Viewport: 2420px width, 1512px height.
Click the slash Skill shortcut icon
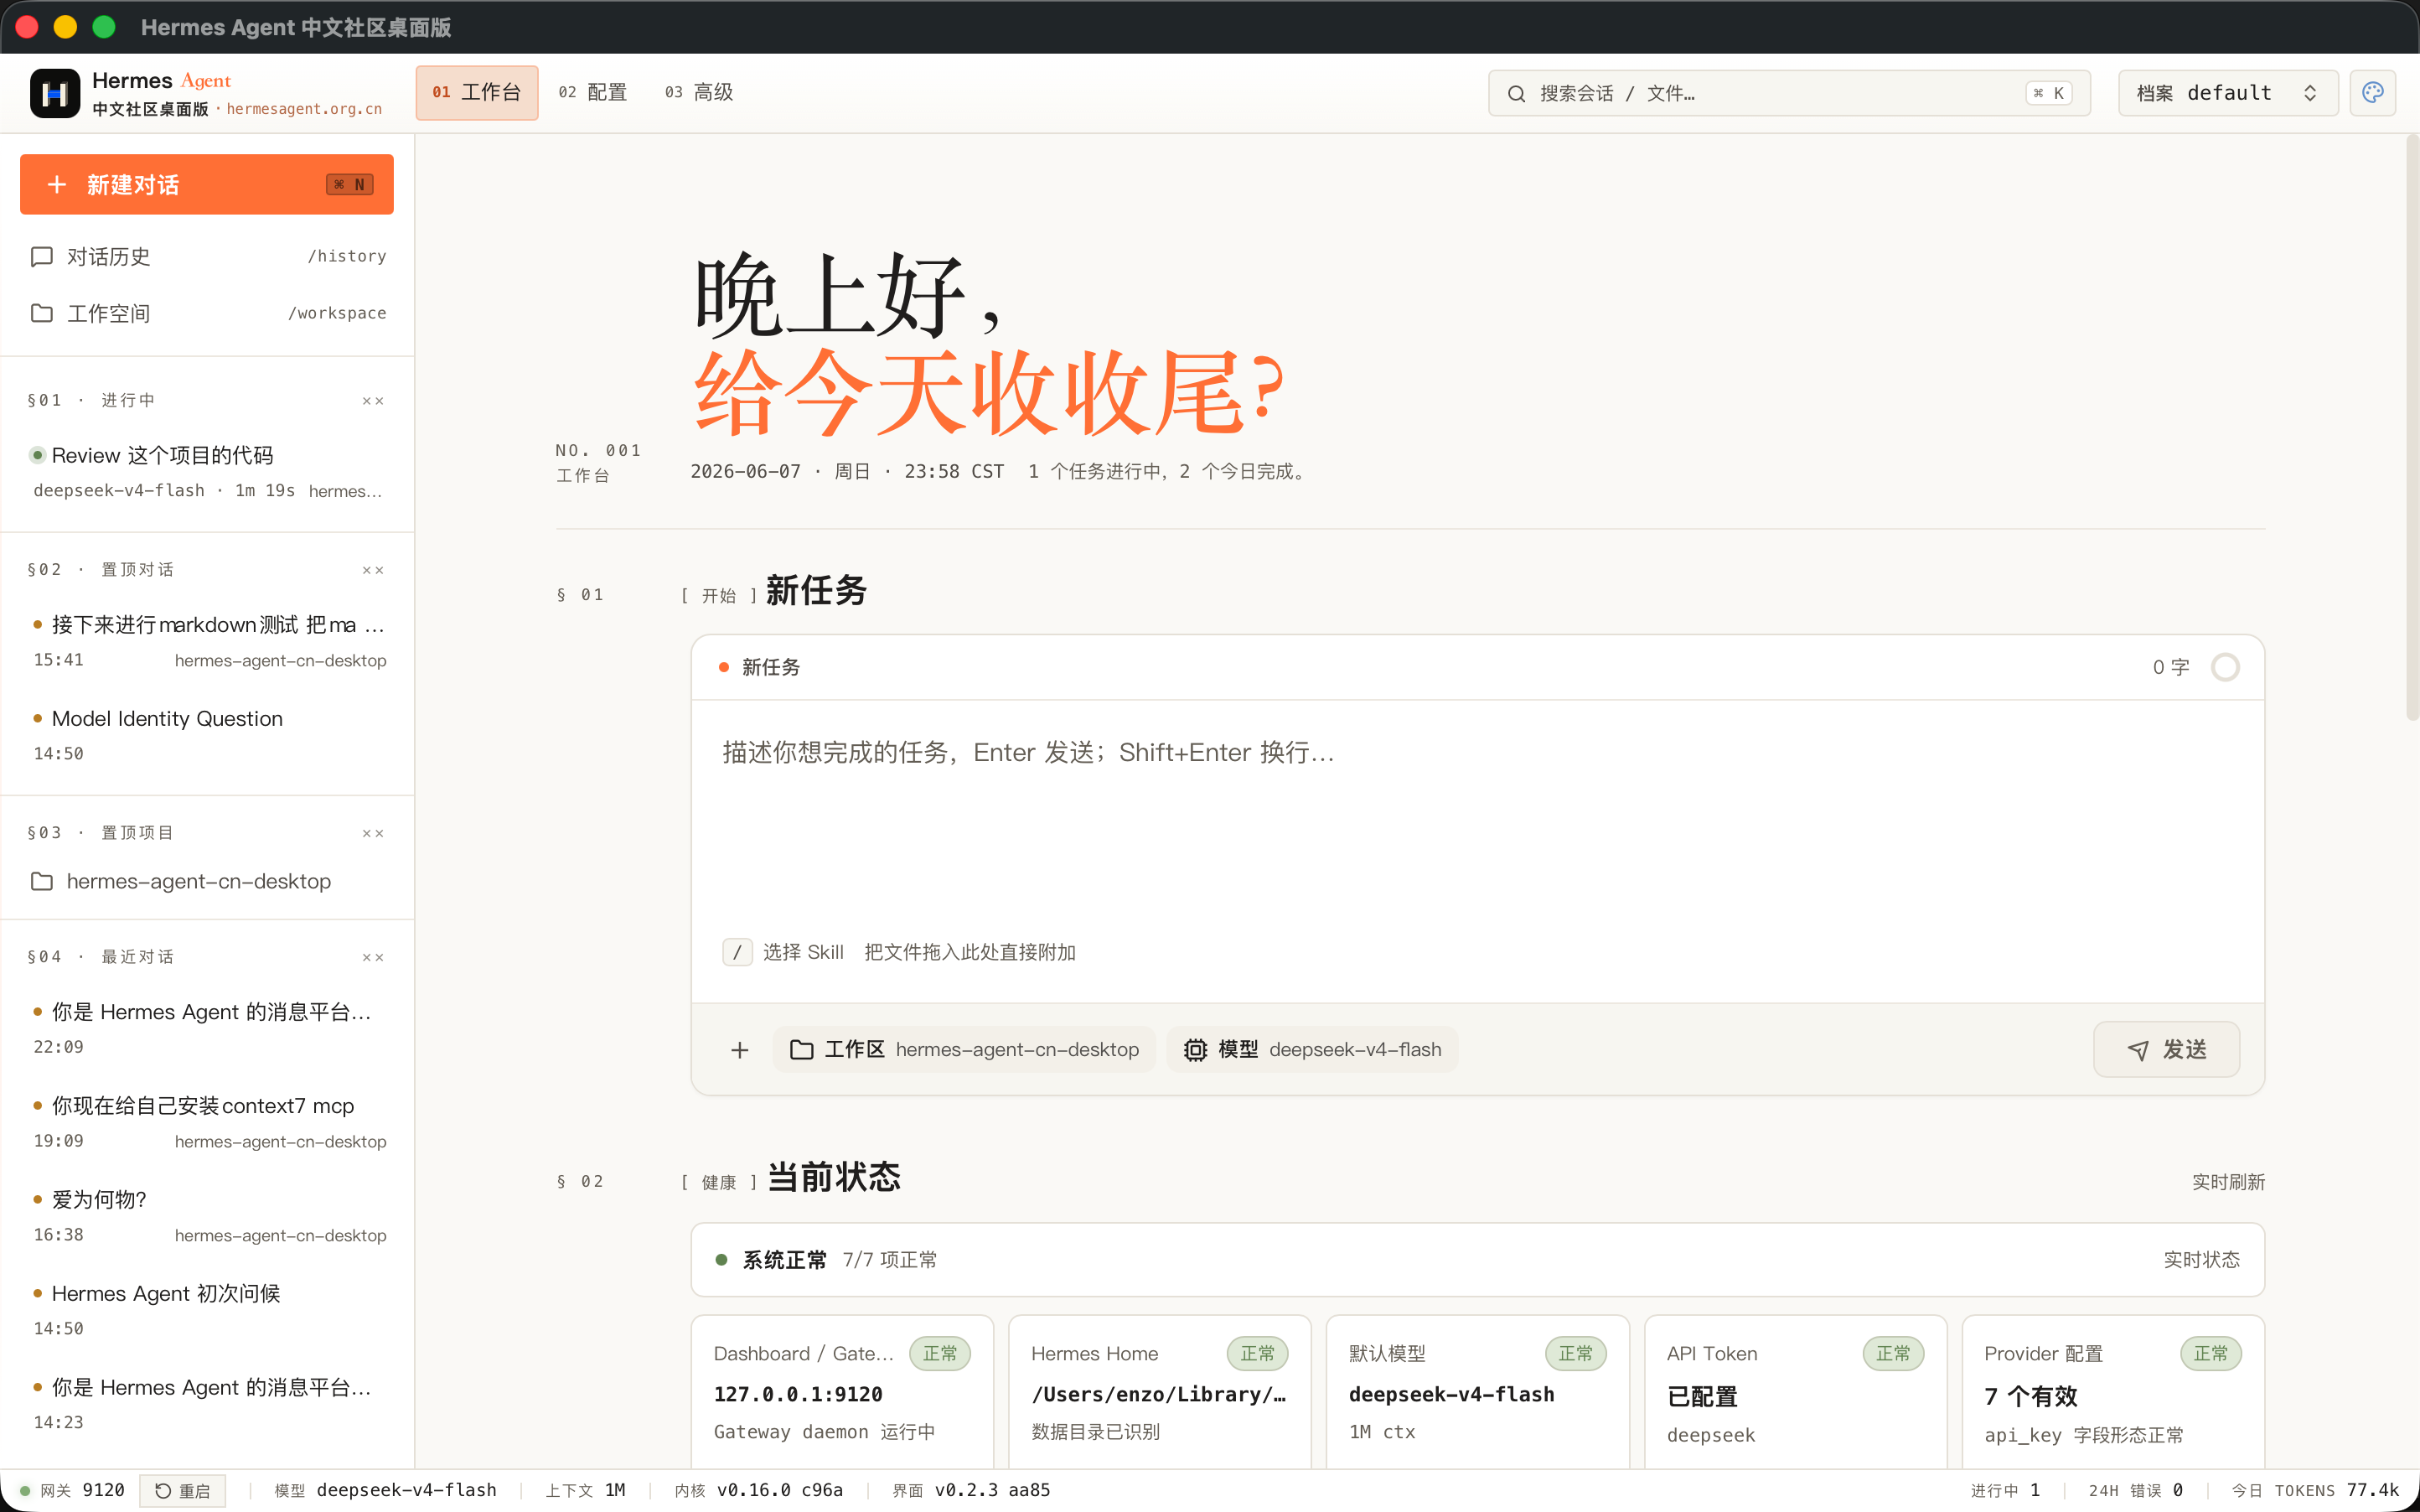pyautogui.click(x=737, y=952)
